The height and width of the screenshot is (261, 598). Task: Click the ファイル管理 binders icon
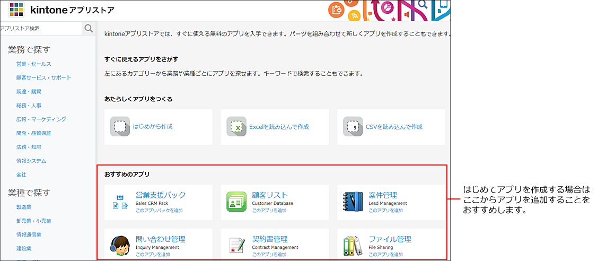click(353, 246)
